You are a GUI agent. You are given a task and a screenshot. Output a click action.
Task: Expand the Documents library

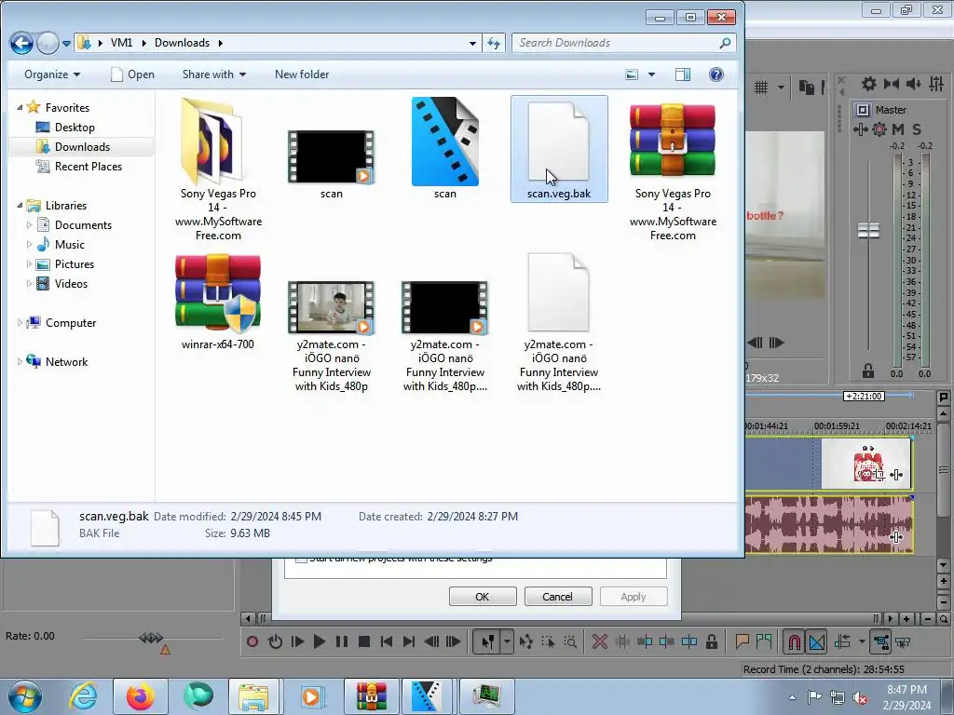(x=29, y=225)
